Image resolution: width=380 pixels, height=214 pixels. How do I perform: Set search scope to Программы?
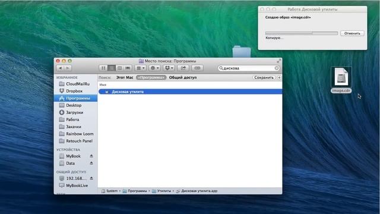click(x=151, y=77)
